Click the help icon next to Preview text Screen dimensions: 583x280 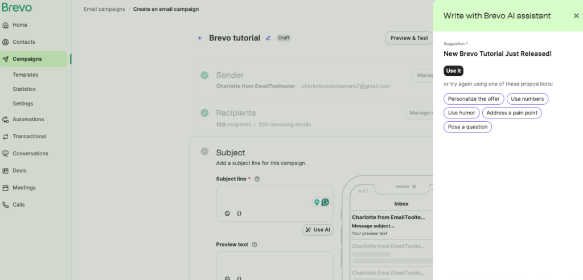pyautogui.click(x=254, y=245)
